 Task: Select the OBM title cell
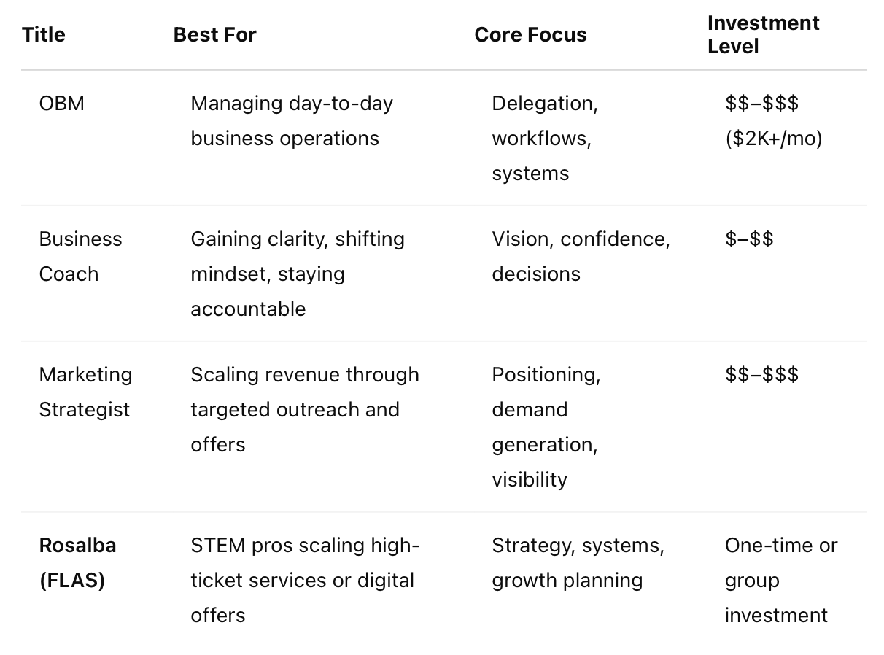pyautogui.click(x=62, y=104)
